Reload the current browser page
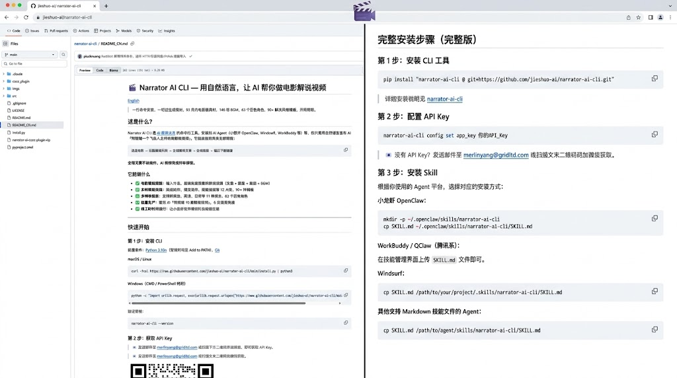Viewport: 677px width, 378px height. point(26,17)
